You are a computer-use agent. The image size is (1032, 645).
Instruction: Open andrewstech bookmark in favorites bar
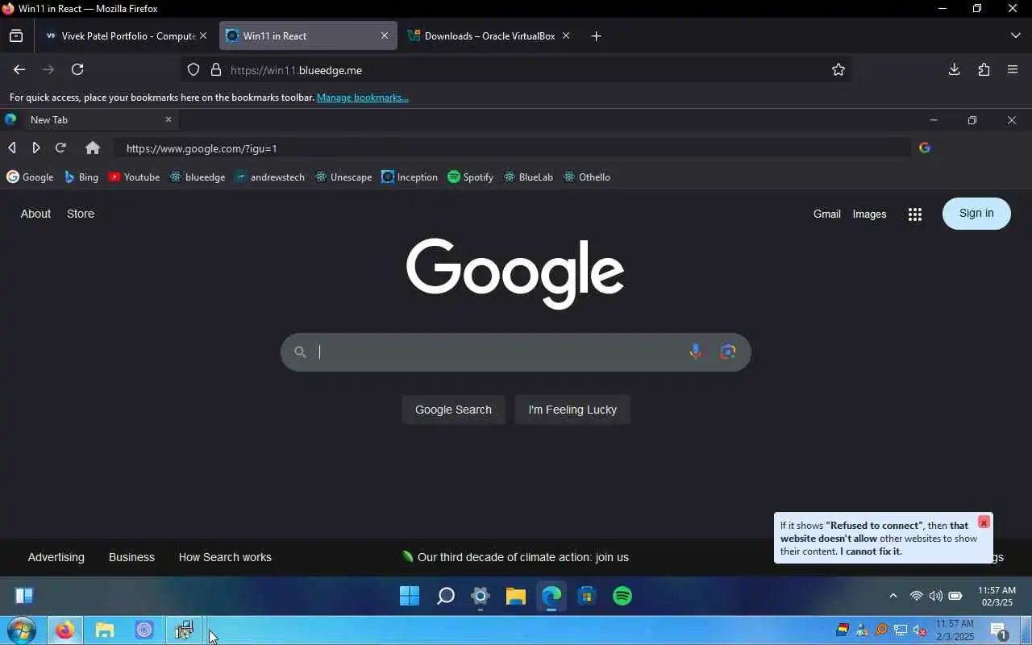(269, 177)
